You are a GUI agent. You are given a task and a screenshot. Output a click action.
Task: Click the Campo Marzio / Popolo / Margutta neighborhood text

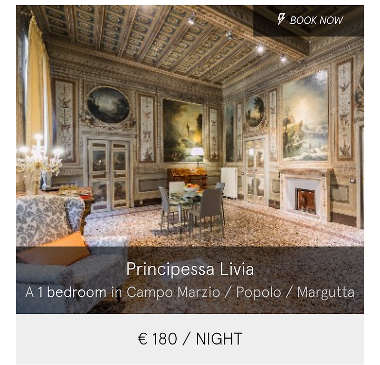click(241, 292)
